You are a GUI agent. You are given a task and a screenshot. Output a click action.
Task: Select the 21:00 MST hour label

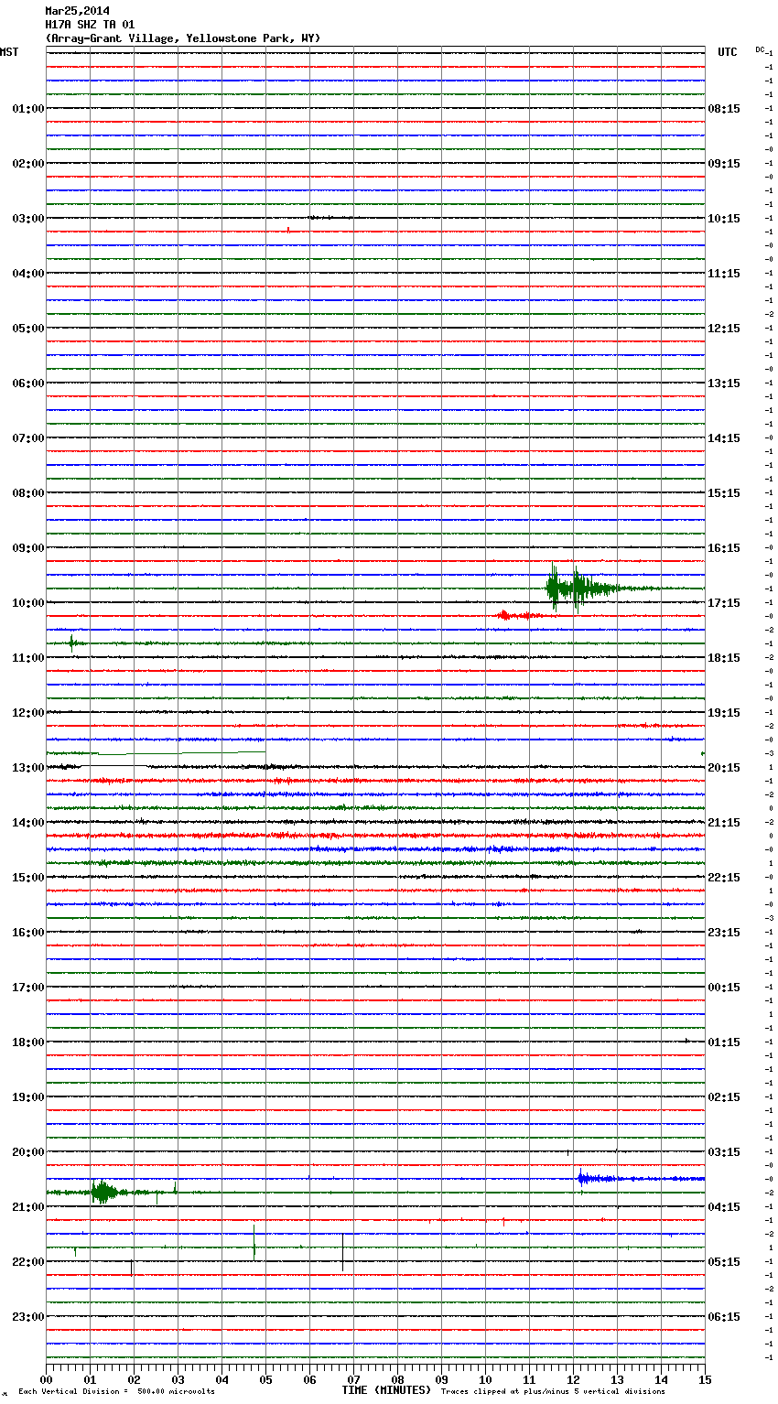27,1207
